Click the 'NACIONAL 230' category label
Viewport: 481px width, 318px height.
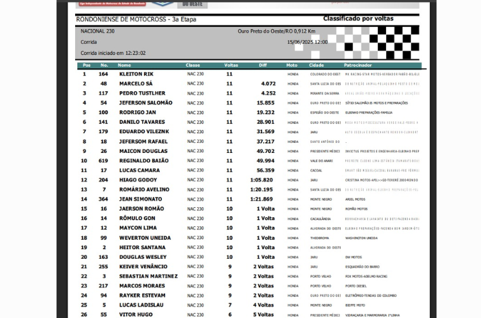tap(97, 31)
